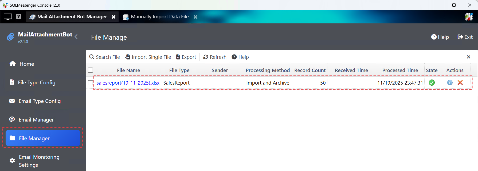Click the Email Type Config envelope icon
Image resolution: width=478 pixels, height=171 pixels.
click(12, 101)
